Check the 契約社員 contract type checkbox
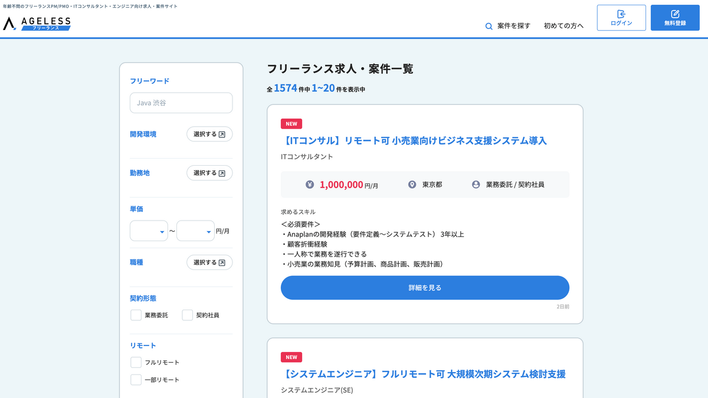The image size is (708, 398). 188,315
